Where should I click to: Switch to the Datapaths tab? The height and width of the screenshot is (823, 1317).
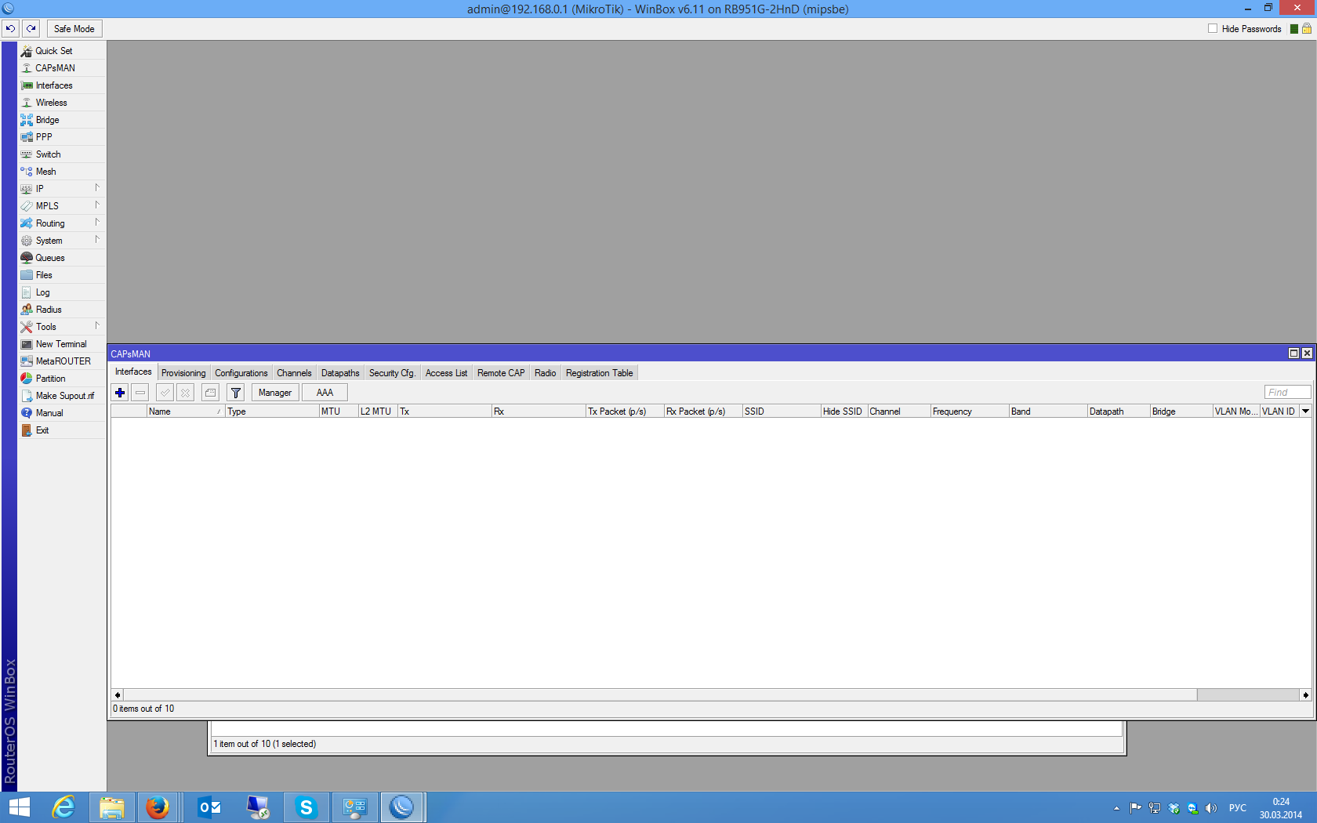(340, 373)
